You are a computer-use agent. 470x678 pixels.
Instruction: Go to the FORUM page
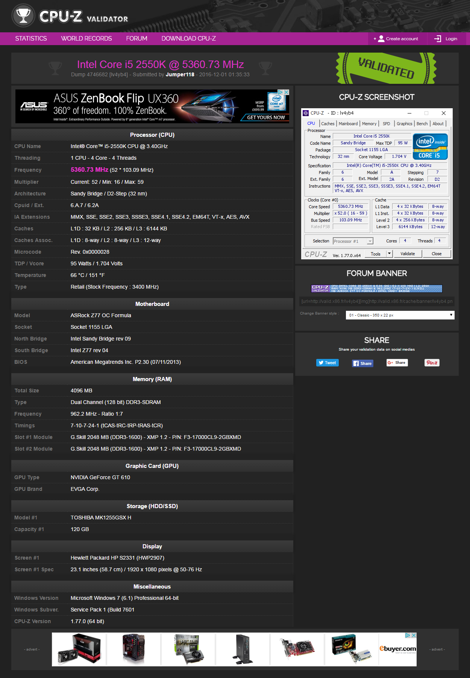[136, 38]
